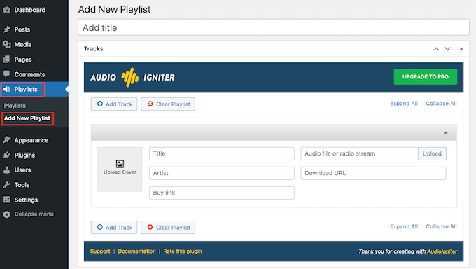Click red X icon on bottom Clear Playlist
The image size is (476, 269).
point(150,227)
